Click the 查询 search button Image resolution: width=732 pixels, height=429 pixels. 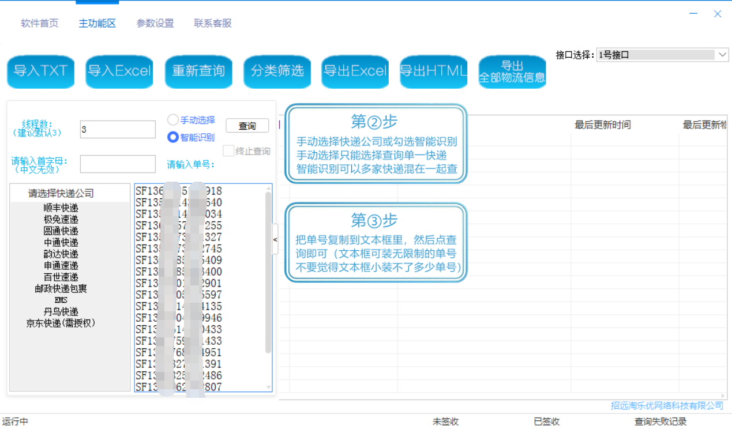247,126
